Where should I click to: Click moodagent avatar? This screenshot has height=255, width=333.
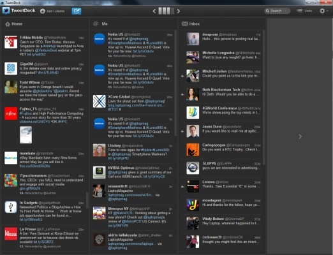pyautogui.click(x=193, y=205)
